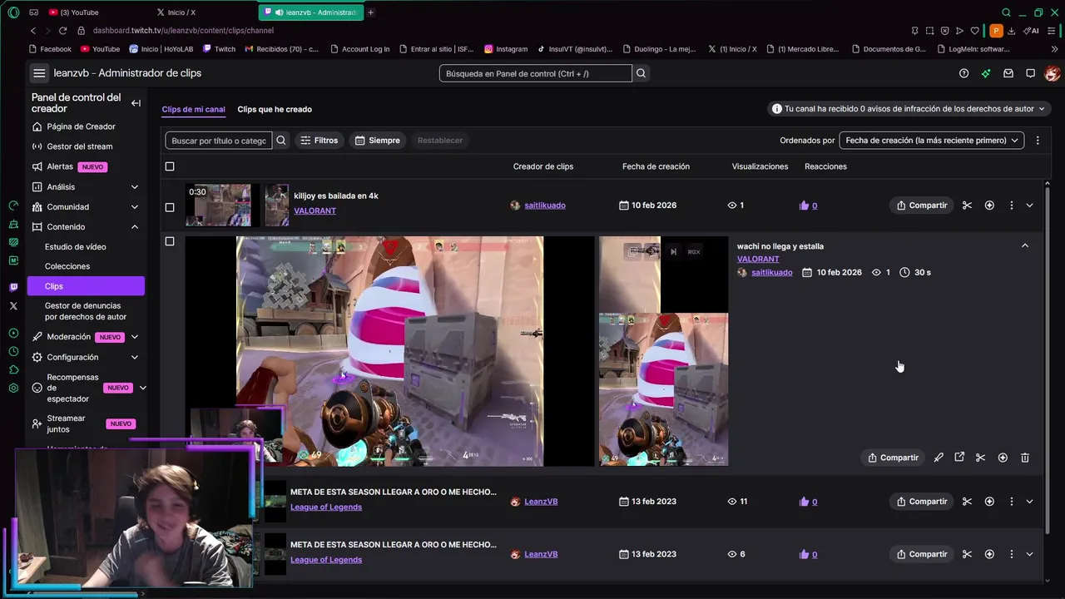Click the clip title search field
The image size is (1065, 599).
pos(219,141)
